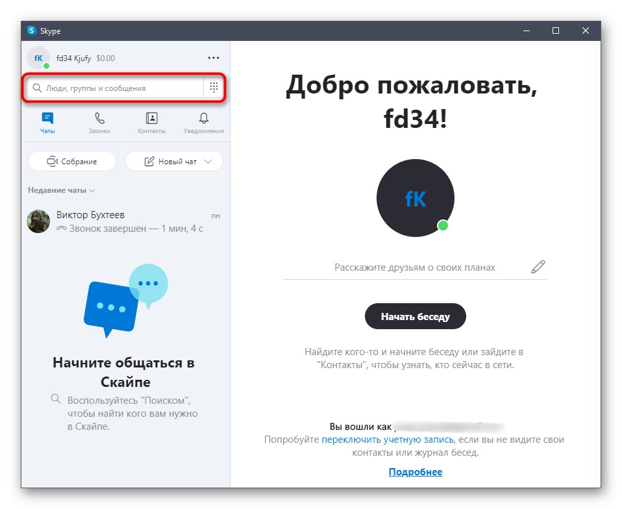622x509 pixels.
Task: Open the dial pad grid icon
Action: tap(214, 87)
